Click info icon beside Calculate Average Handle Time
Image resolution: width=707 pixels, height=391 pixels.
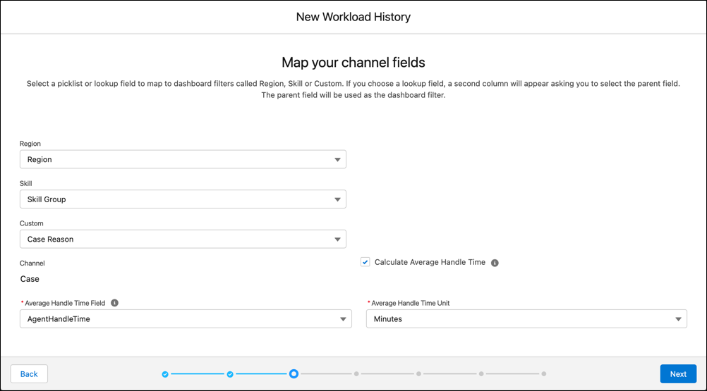click(x=495, y=263)
